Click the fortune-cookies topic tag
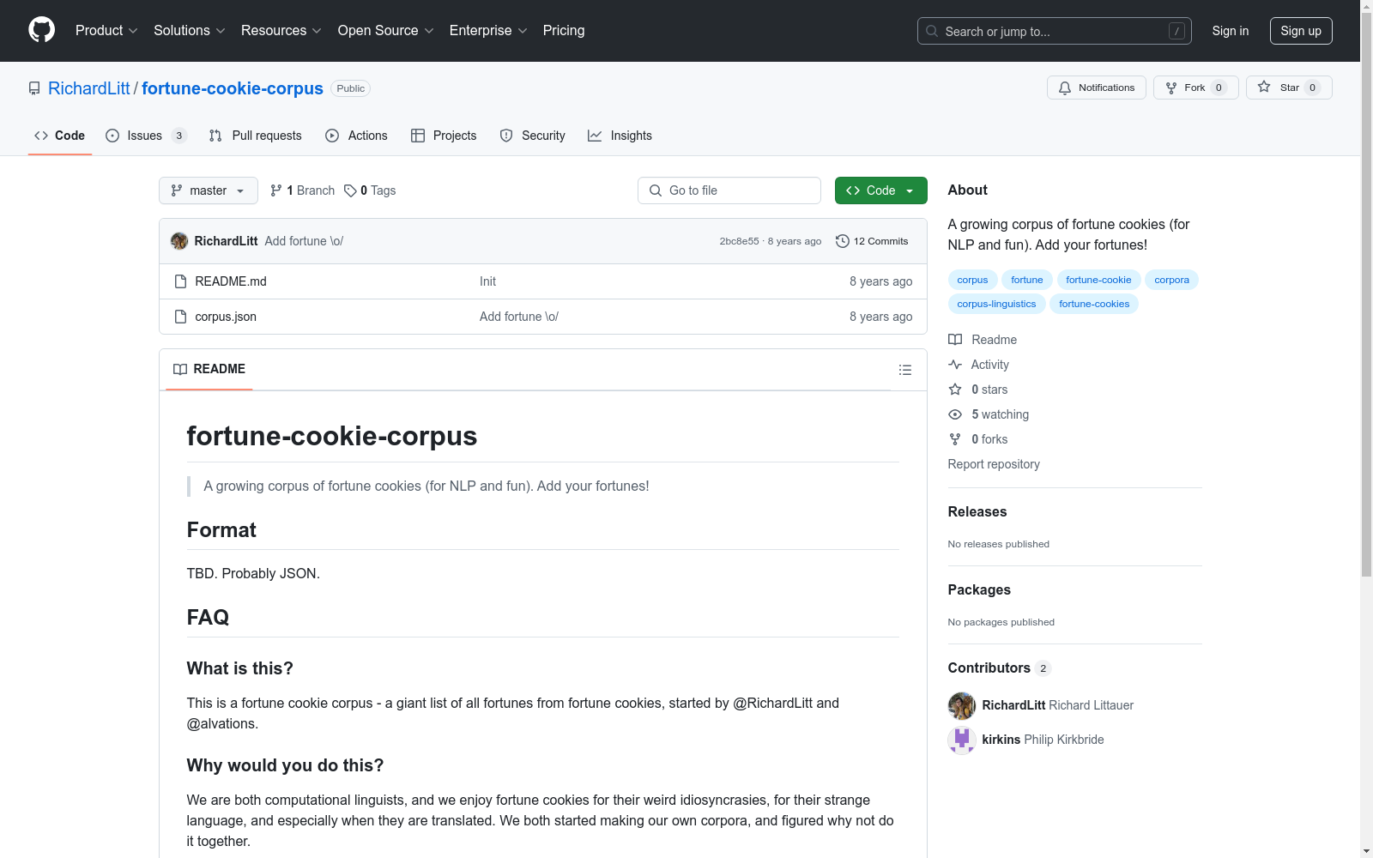 pyautogui.click(x=1094, y=304)
